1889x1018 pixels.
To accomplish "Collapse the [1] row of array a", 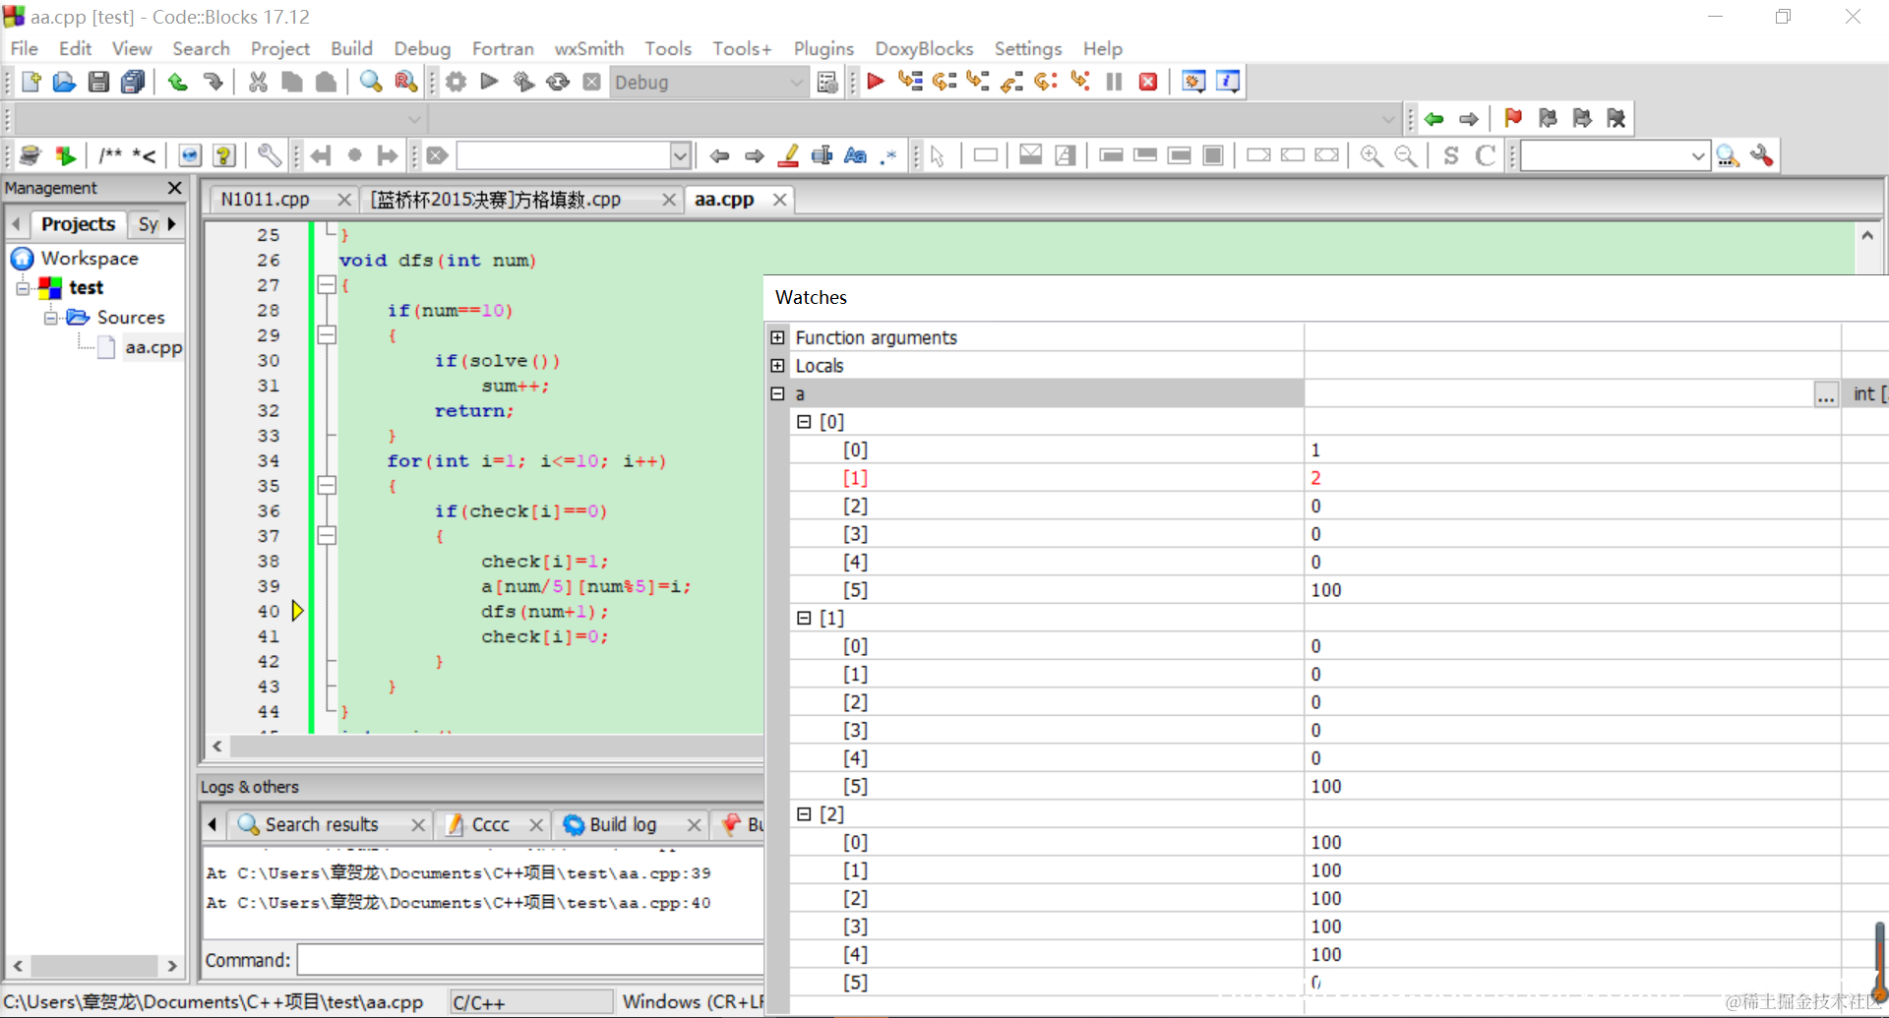I will (804, 618).
